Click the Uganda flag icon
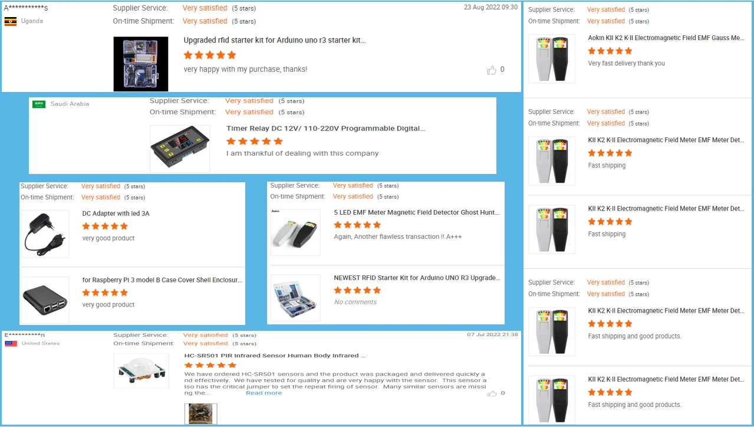The image size is (754, 427). (11, 21)
